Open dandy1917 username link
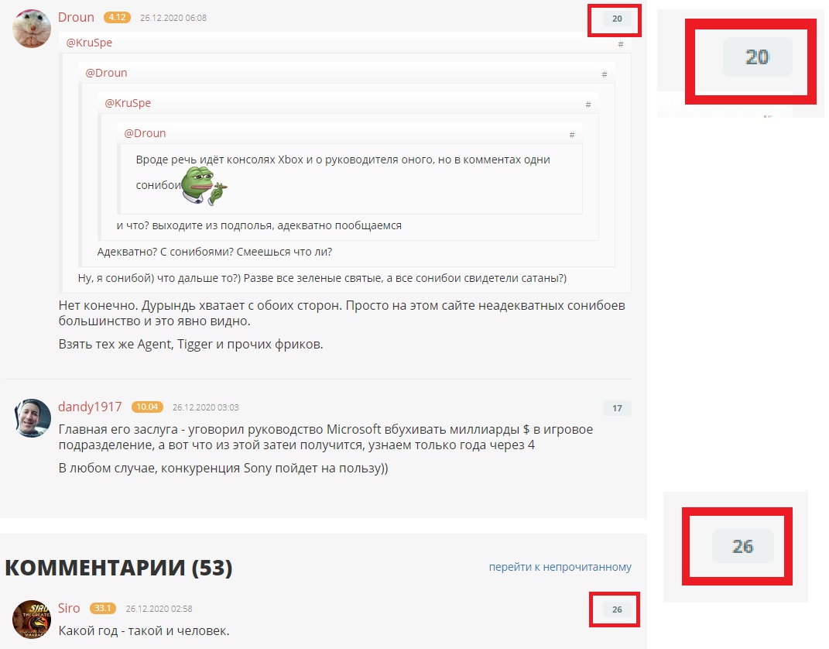Viewport: 829px width, 649px height. point(90,407)
